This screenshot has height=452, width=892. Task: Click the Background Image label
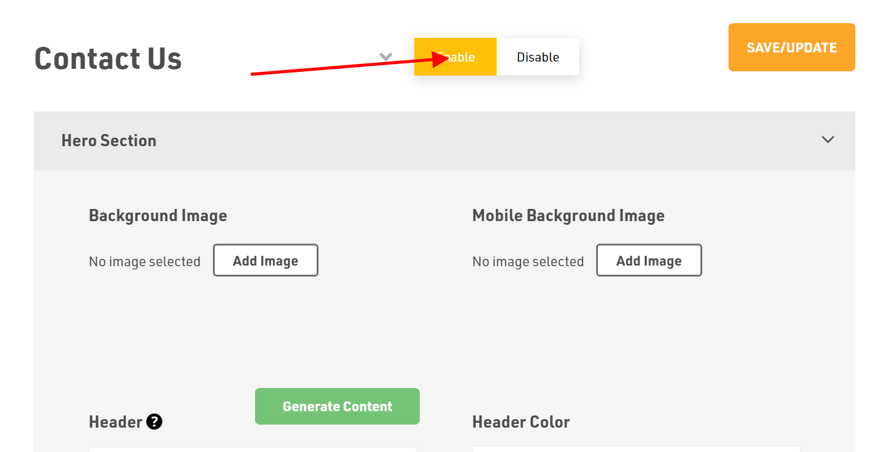pos(158,216)
